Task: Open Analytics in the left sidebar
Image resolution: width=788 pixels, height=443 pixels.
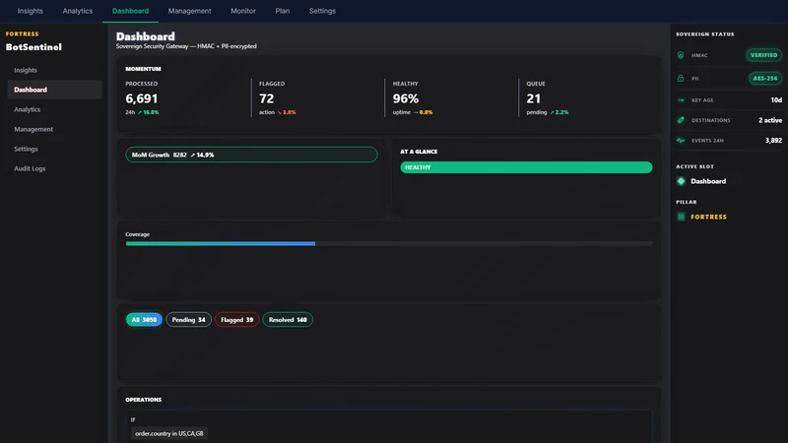Action: point(54,109)
